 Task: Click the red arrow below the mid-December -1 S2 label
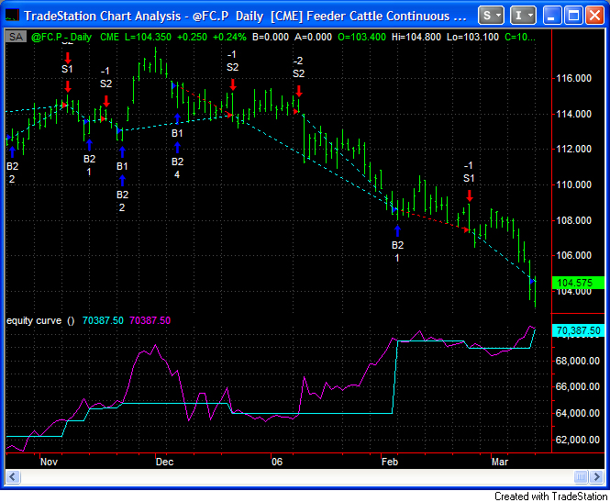coord(232,84)
